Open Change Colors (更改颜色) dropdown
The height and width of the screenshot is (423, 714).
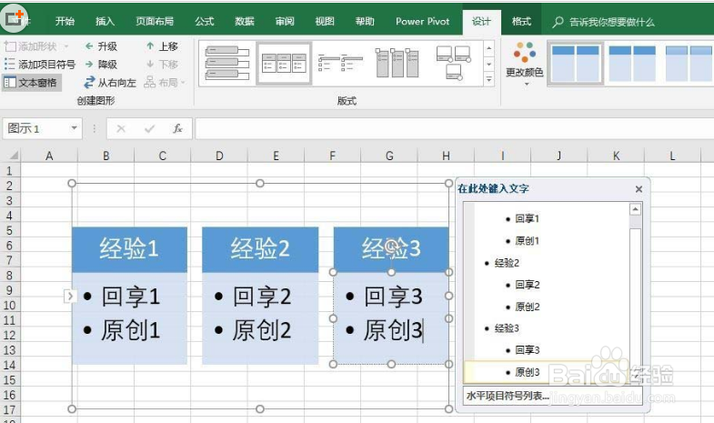[x=525, y=64]
